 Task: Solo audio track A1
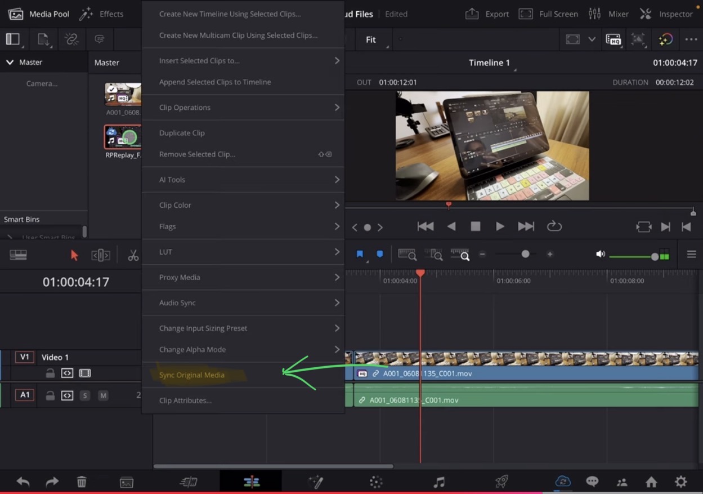coord(85,395)
